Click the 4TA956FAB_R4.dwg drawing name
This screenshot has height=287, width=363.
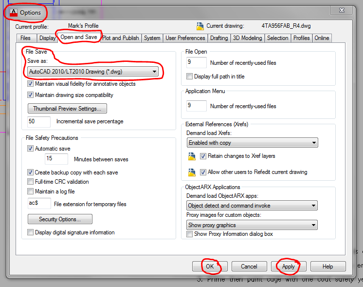coord(286,26)
